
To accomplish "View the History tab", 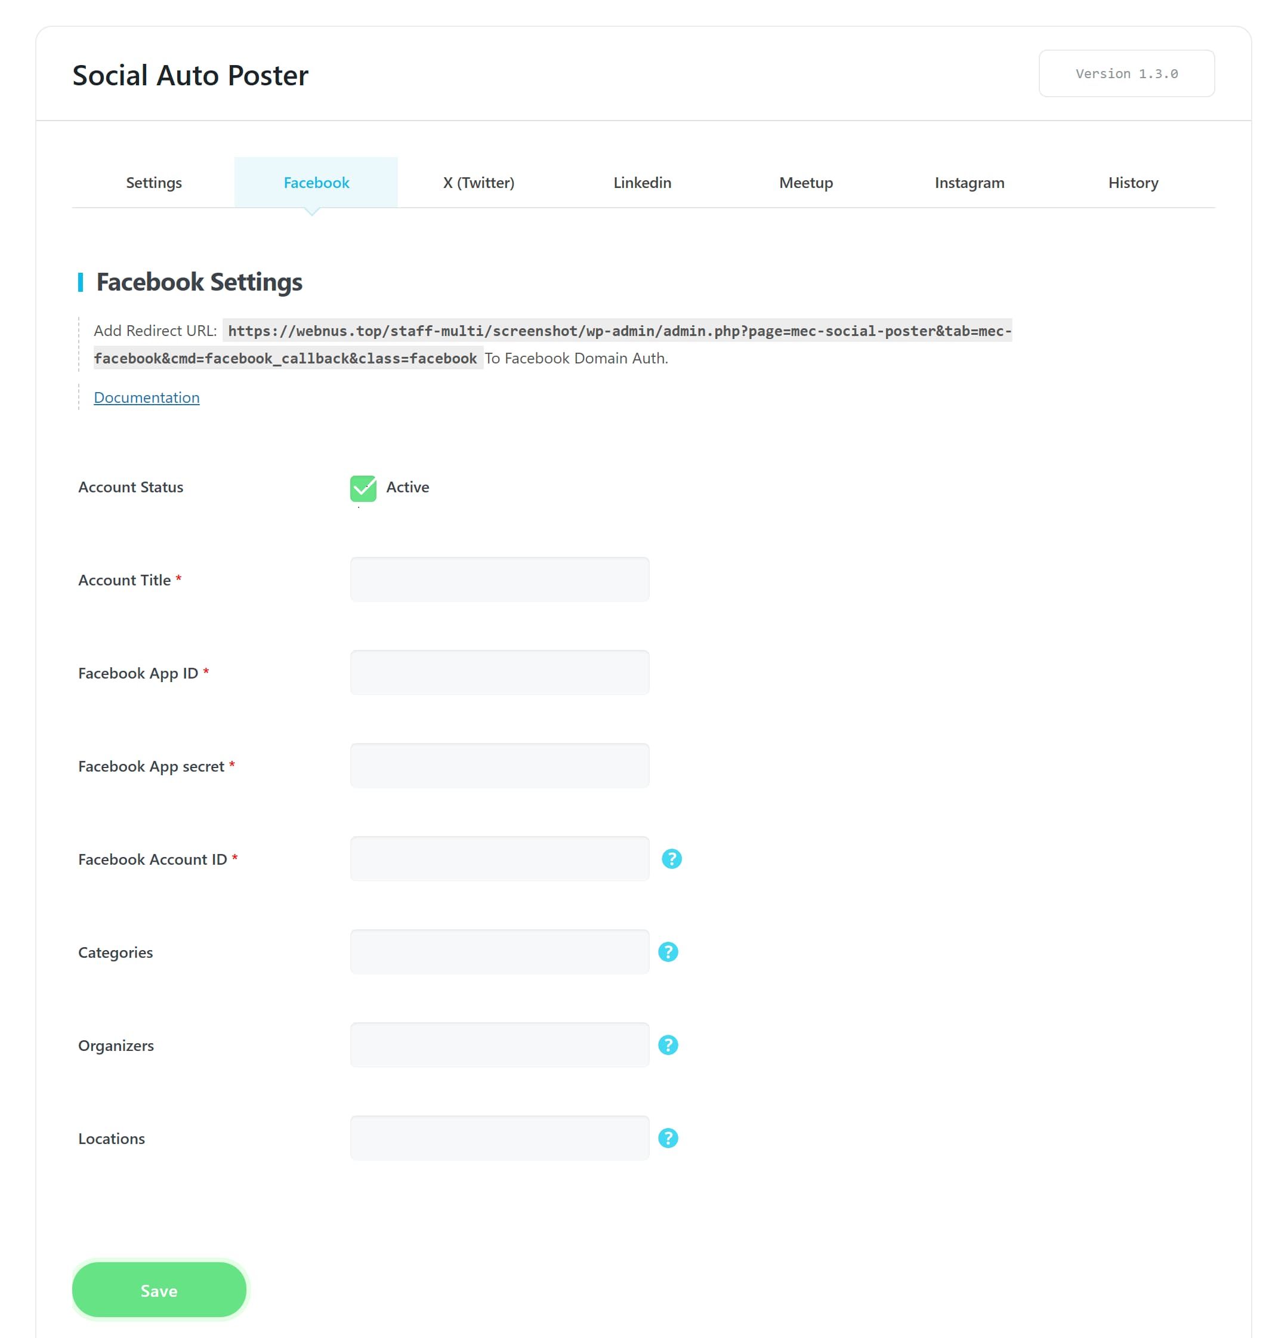I will pos(1133,183).
